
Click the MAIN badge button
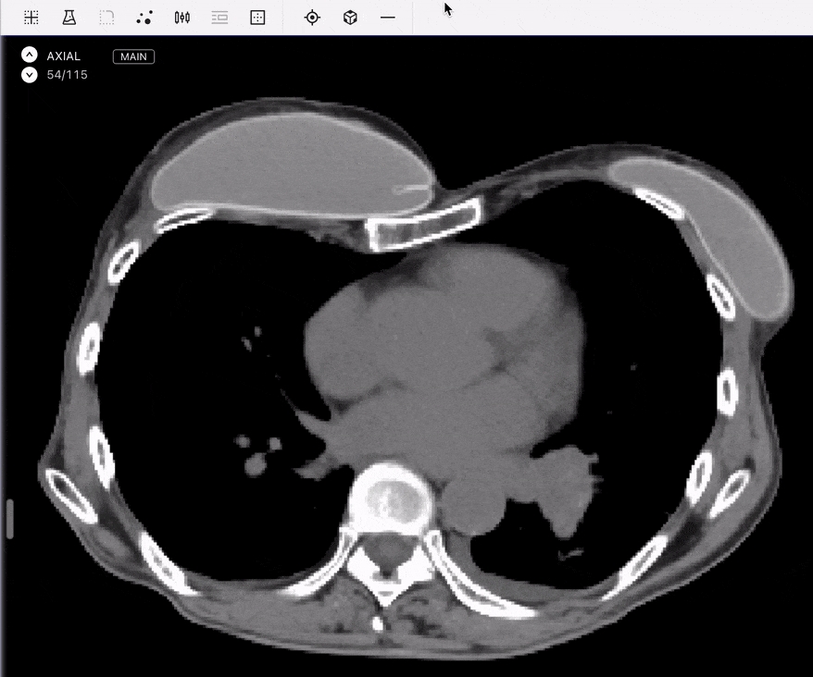click(133, 56)
